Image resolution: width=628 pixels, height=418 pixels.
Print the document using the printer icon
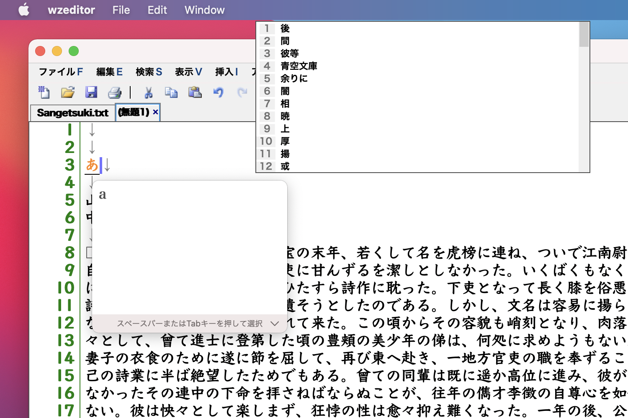click(115, 92)
